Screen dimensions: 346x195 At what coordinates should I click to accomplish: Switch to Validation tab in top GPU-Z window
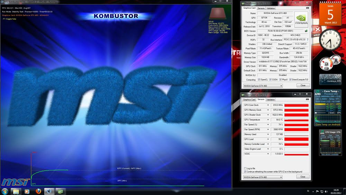pyautogui.click(x=271, y=8)
